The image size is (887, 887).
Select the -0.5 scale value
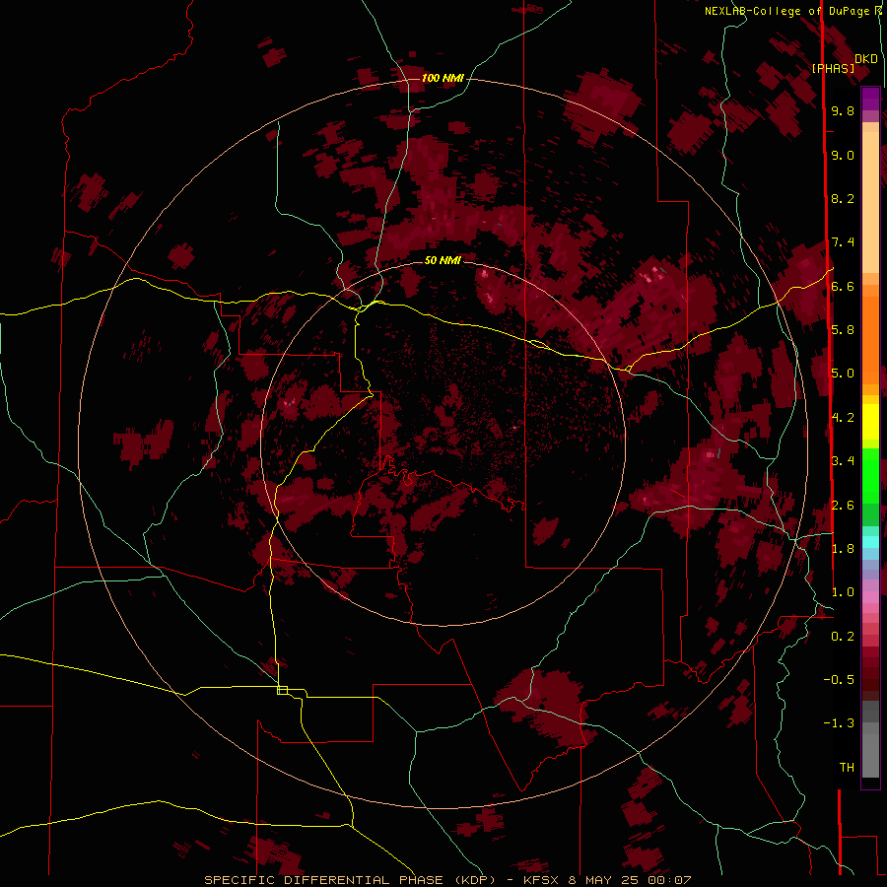coord(839,680)
